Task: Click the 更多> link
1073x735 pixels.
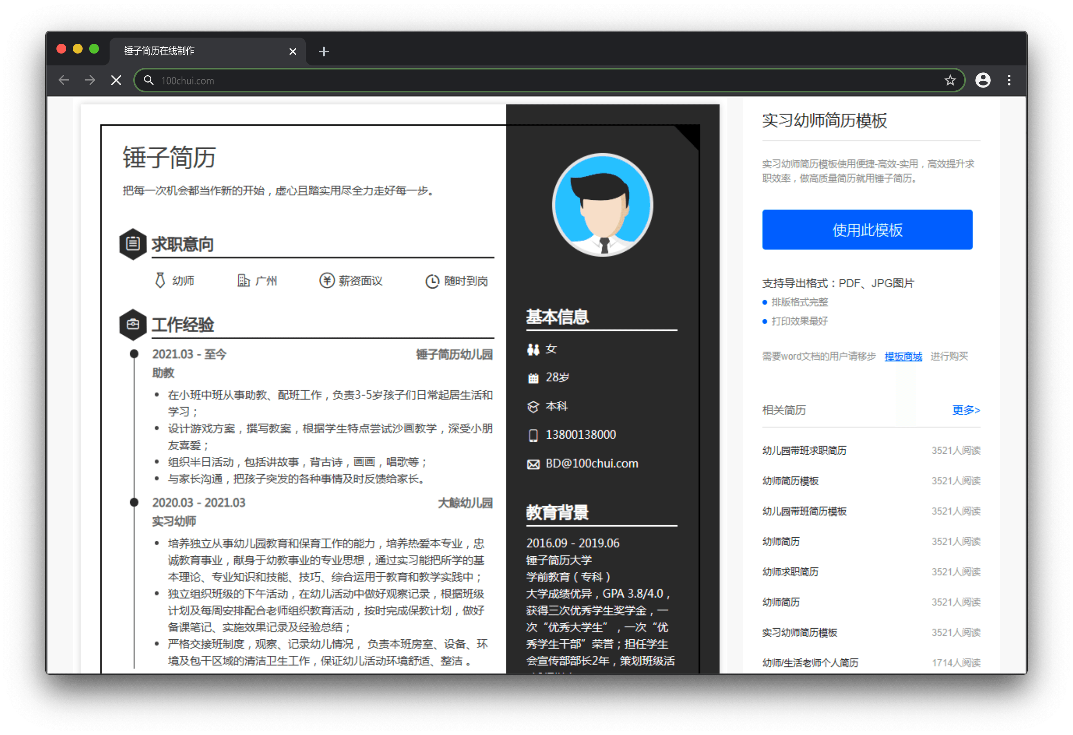Action: [x=966, y=410]
